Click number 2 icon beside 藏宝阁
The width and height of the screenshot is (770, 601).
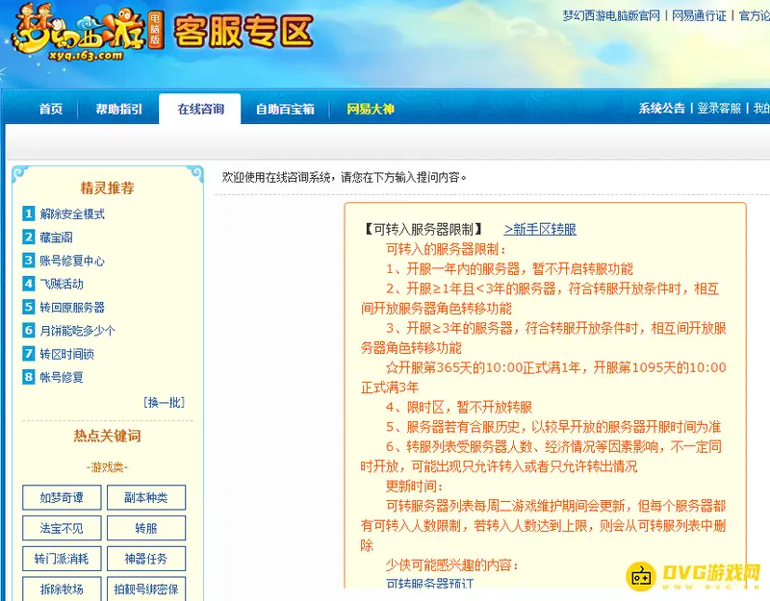coord(29,237)
